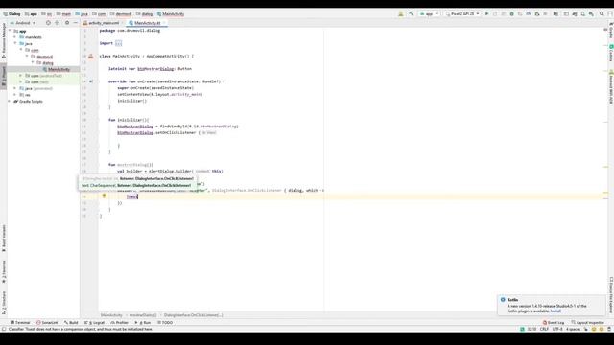
Task: Click the Project Structure toolbar icon
Action: 555,13
